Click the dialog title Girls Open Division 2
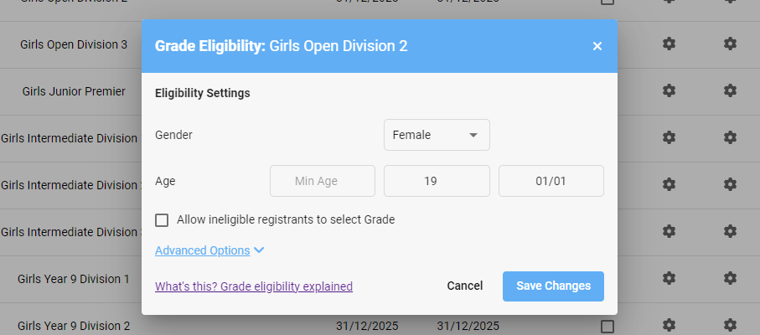 click(x=339, y=46)
